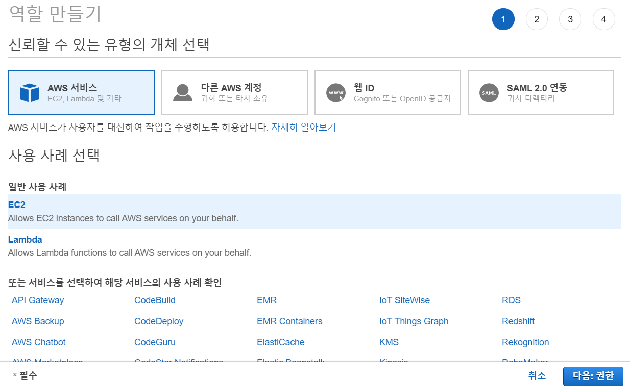Click the 취소 cancel button

click(x=537, y=376)
